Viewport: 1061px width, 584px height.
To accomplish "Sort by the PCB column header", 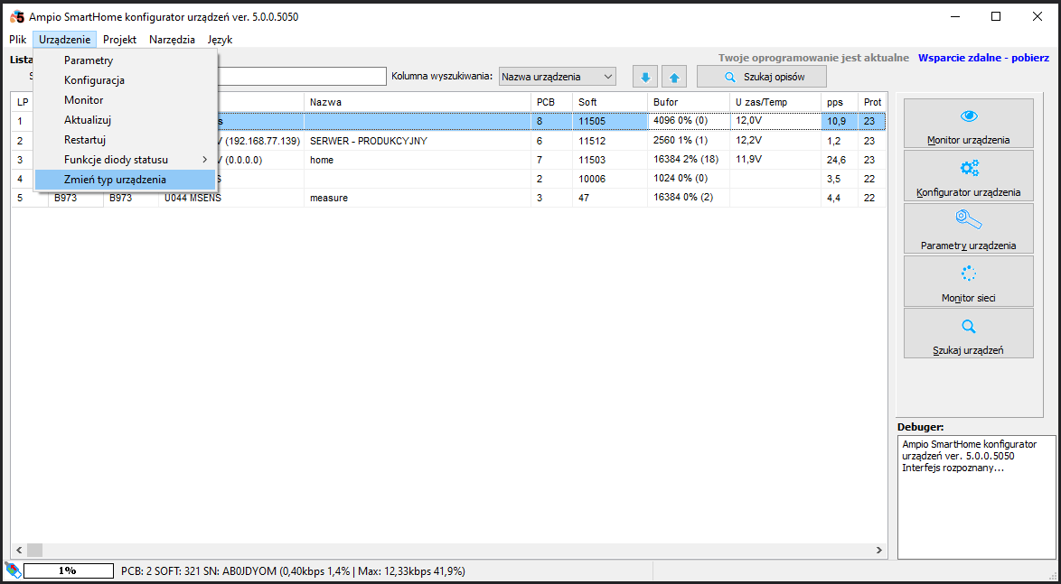I will [551, 101].
